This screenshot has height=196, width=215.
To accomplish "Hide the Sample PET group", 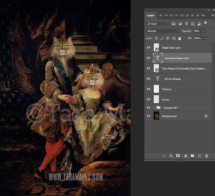I will click(x=148, y=108).
